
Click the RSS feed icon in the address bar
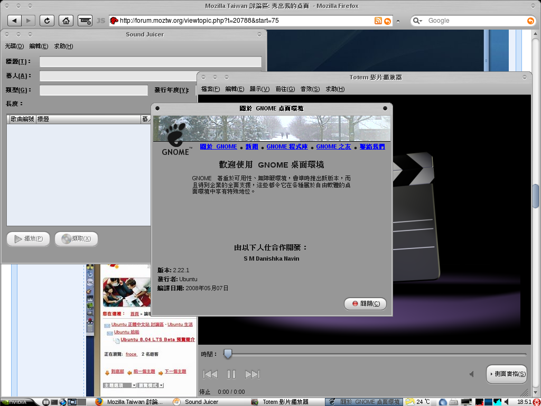tap(378, 21)
